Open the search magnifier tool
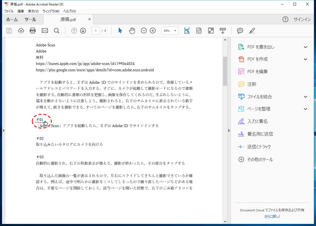Image resolution: width=316 pixels, height=226 pixels. pos(57,31)
